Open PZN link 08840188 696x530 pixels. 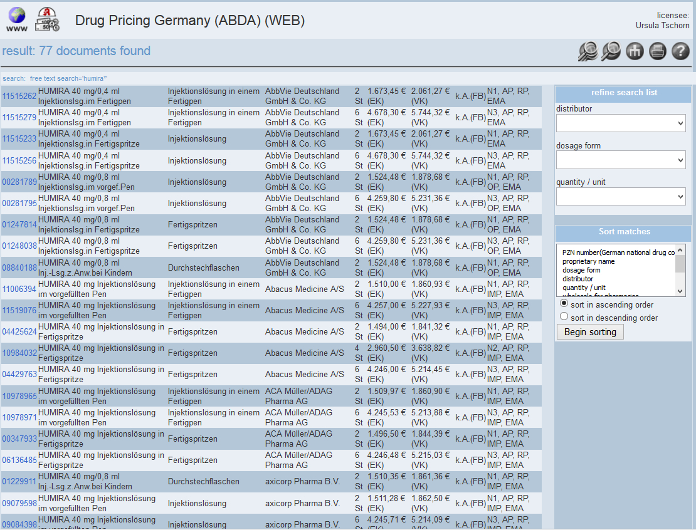click(19, 268)
